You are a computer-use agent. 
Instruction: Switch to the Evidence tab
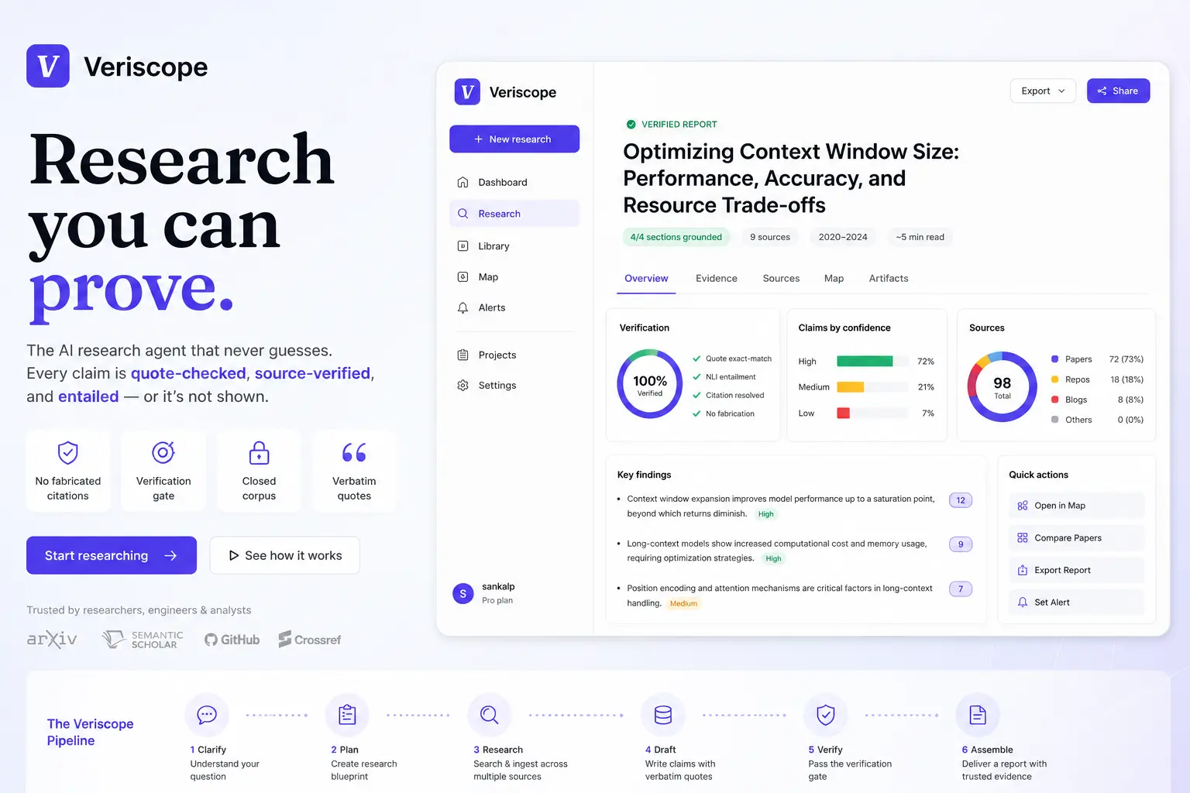[x=717, y=278]
